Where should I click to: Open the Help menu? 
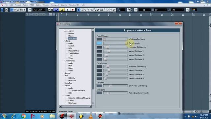click(83, 5)
